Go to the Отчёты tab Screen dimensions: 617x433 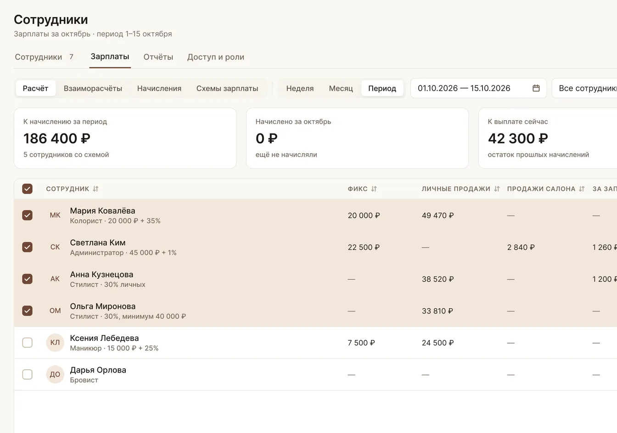[x=158, y=57]
